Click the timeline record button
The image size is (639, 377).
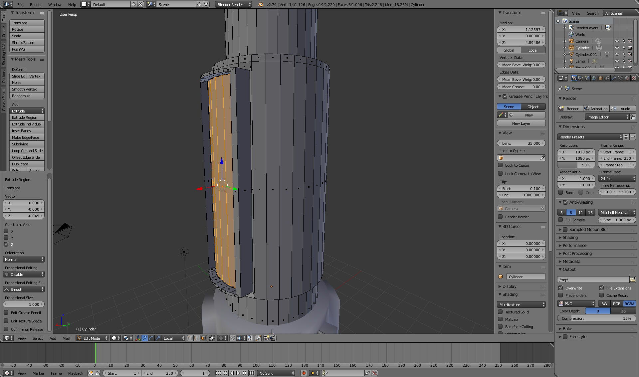pos(304,373)
